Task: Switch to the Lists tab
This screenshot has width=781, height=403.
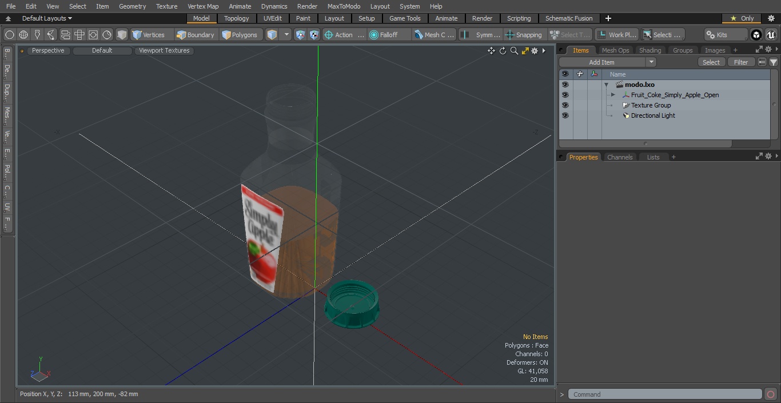Action: (654, 157)
